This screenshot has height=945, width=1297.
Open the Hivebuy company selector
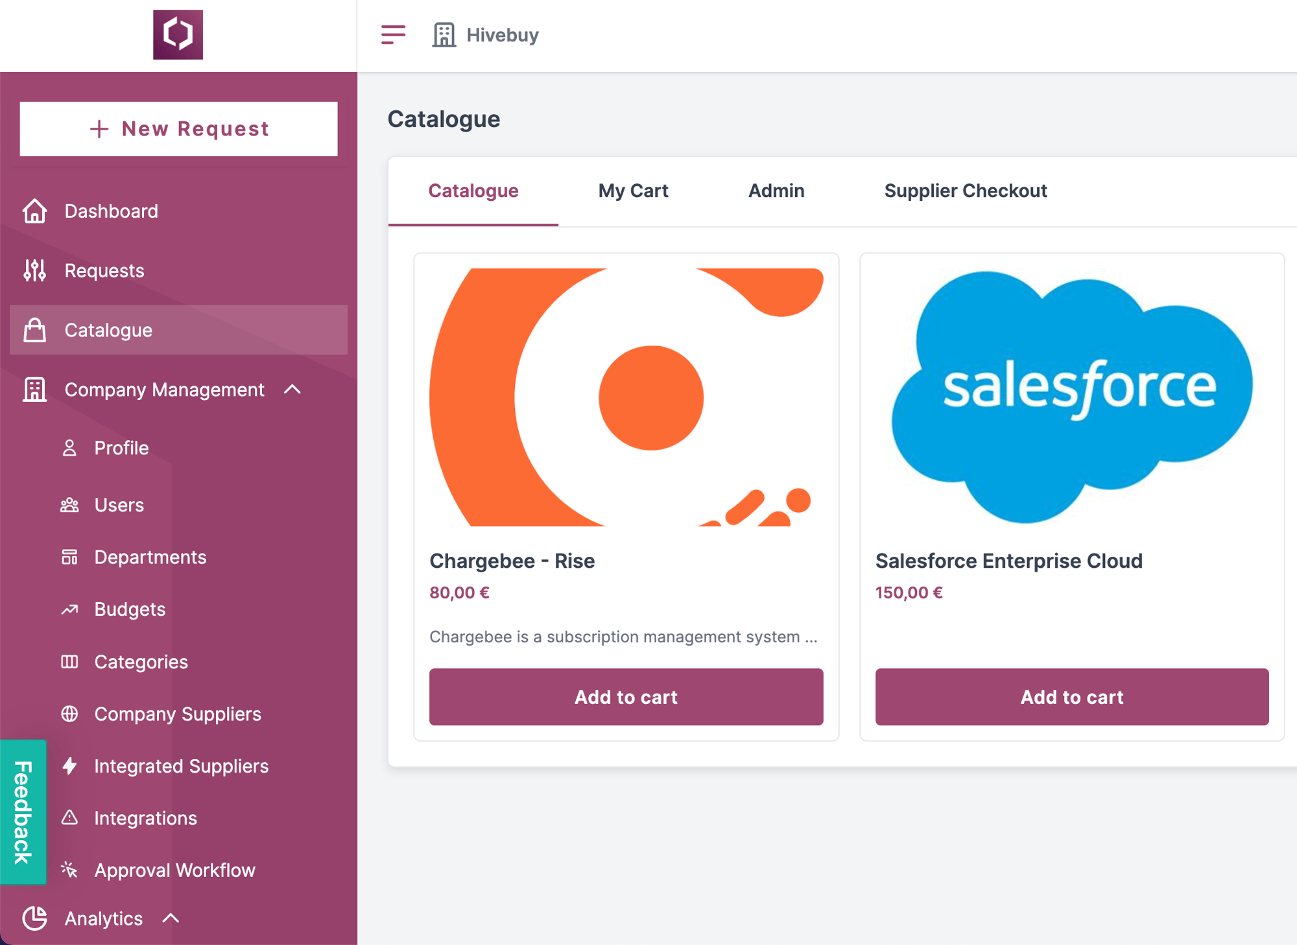click(x=486, y=35)
